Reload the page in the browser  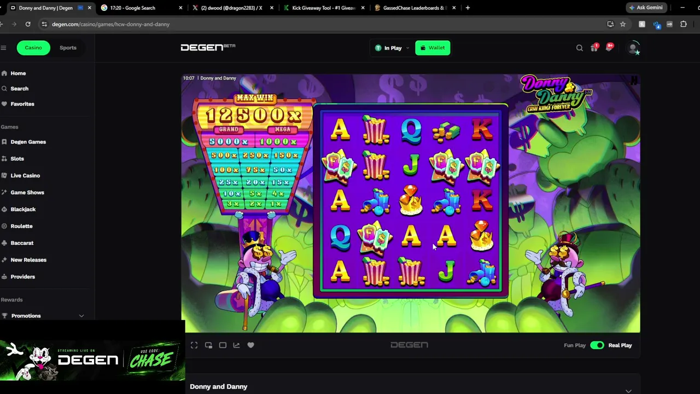[x=28, y=24]
